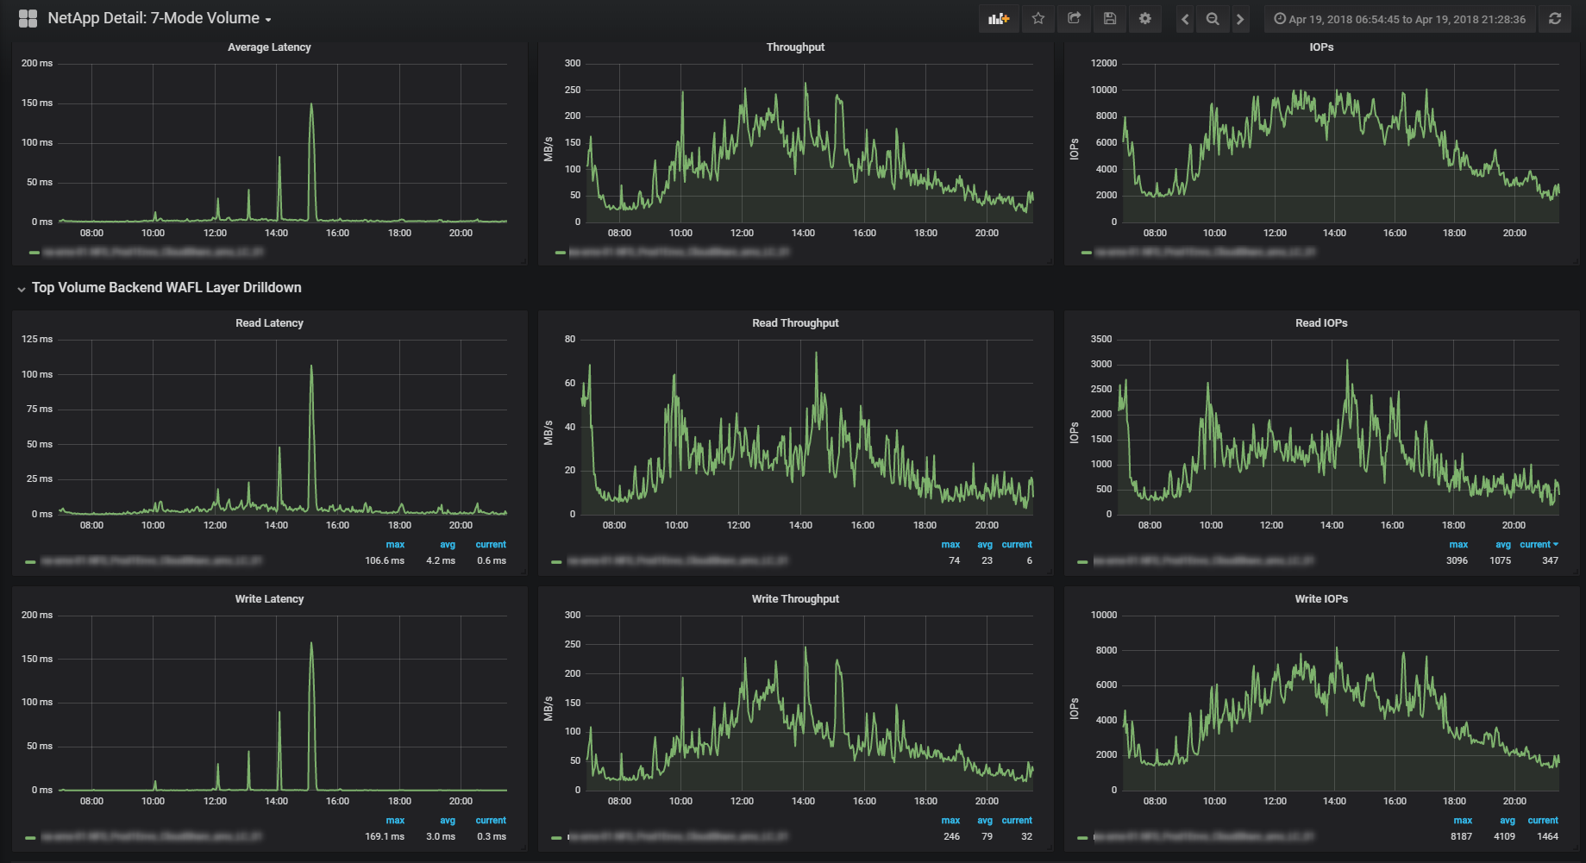
Task: Zoom out the time range
Action: [1213, 19]
